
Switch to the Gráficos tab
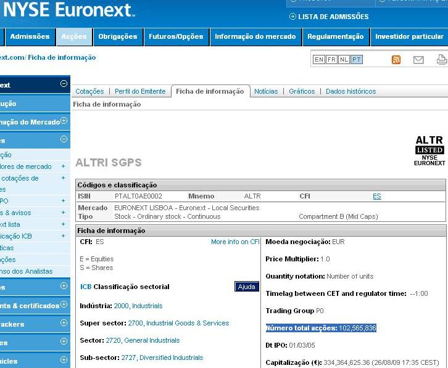click(302, 91)
